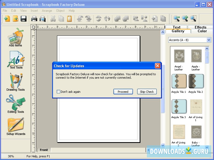214x160 pixels.
Task: Toggle the Cut scissors tool
Action: [x=53, y=19]
